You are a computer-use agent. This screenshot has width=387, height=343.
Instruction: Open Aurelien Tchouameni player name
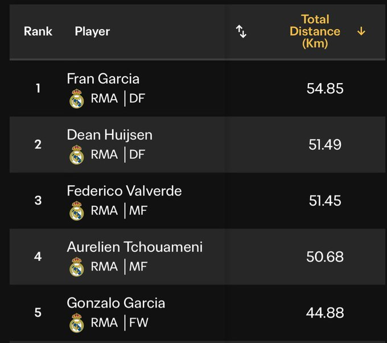tap(135, 247)
